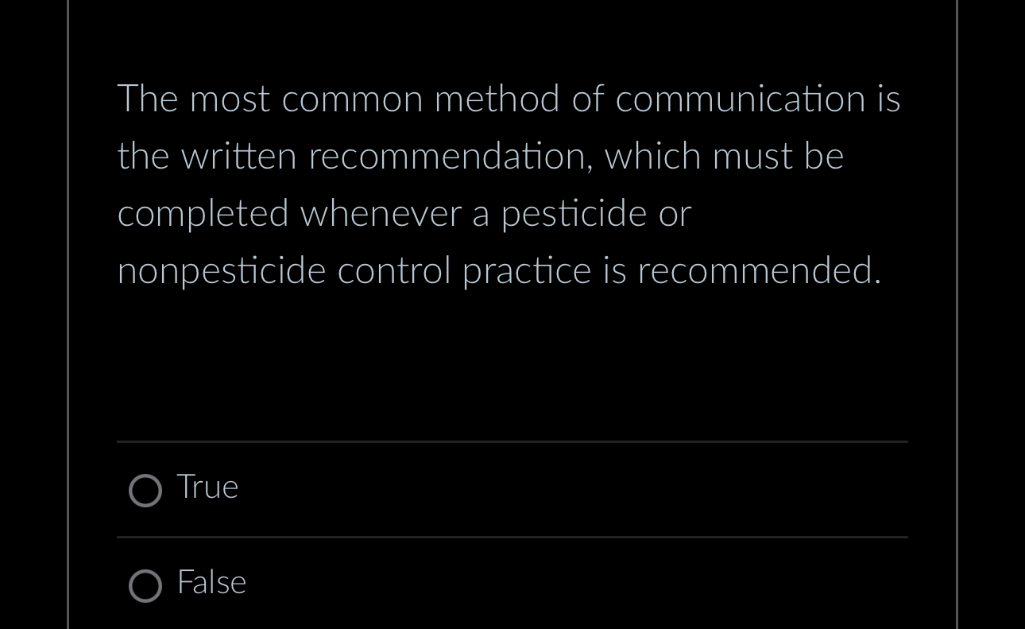Screen dimensions: 1025x629
Task: Click the divider between True and False
Action: coord(512,537)
